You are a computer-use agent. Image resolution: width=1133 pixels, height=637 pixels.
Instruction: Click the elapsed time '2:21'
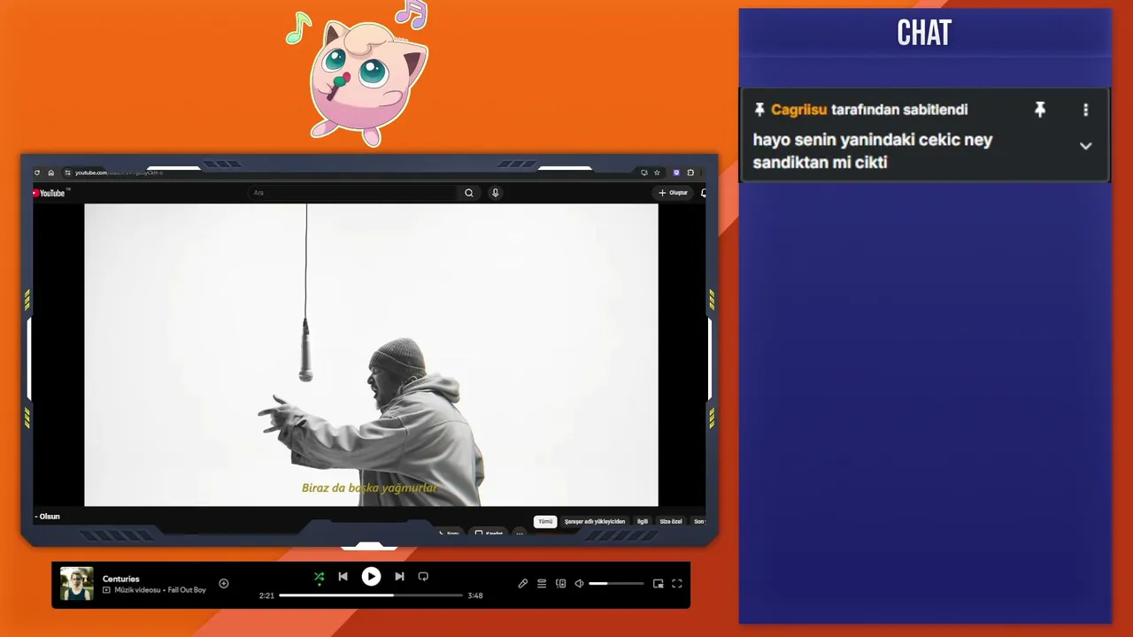(x=266, y=595)
